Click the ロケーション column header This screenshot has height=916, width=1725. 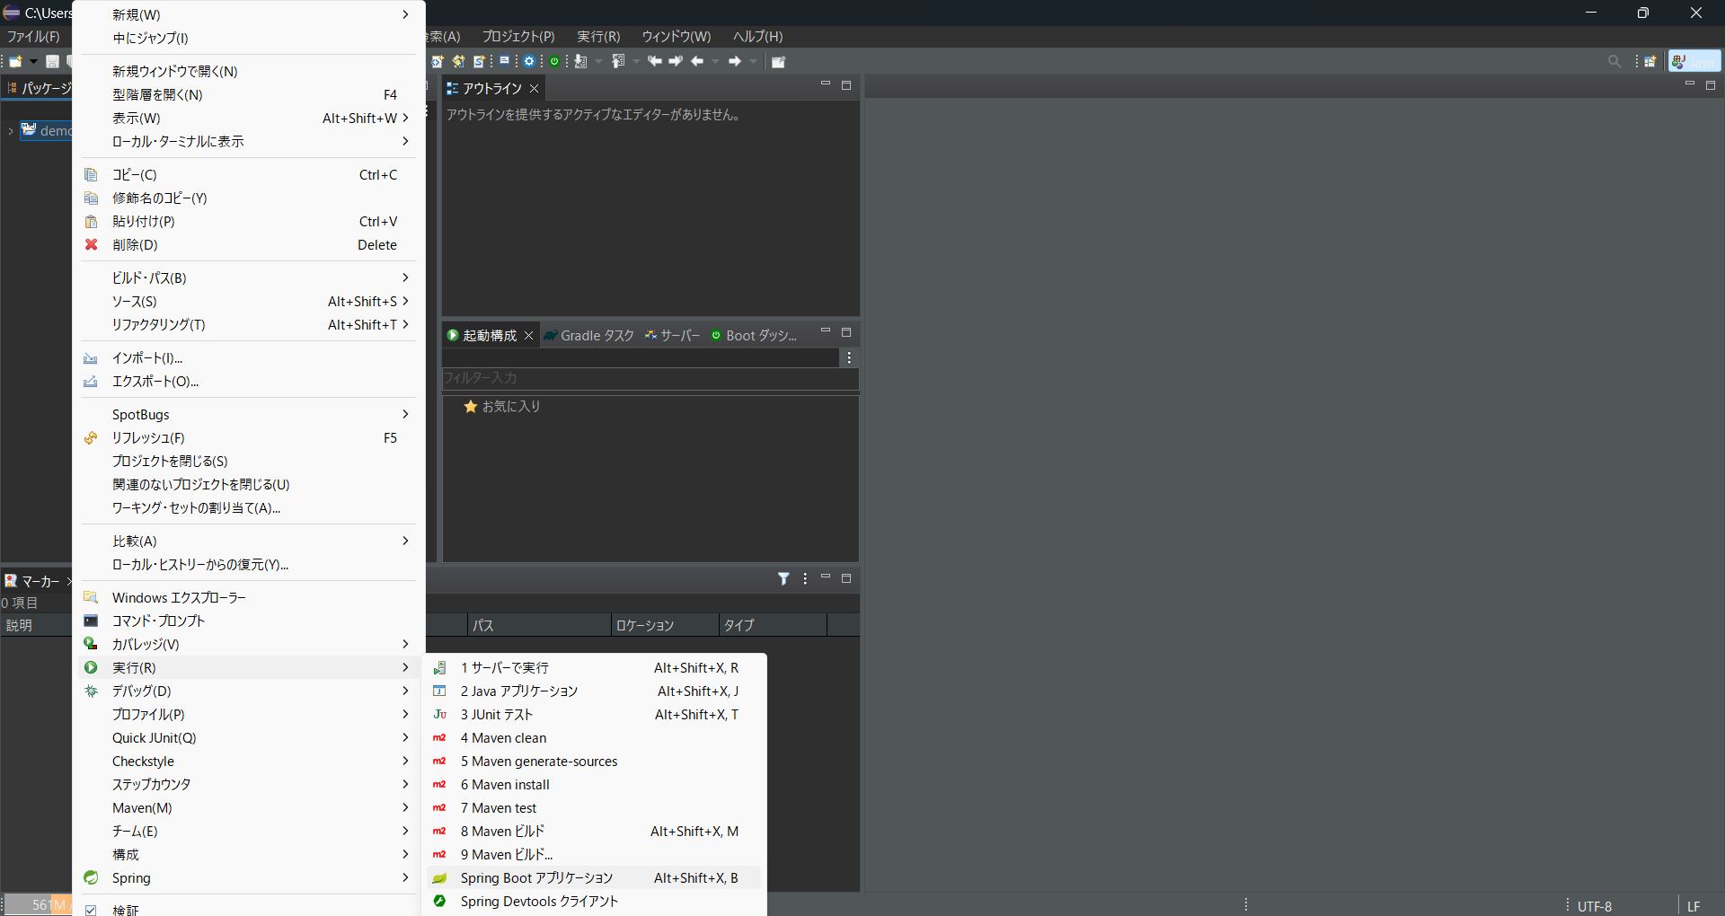pos(665,625)
